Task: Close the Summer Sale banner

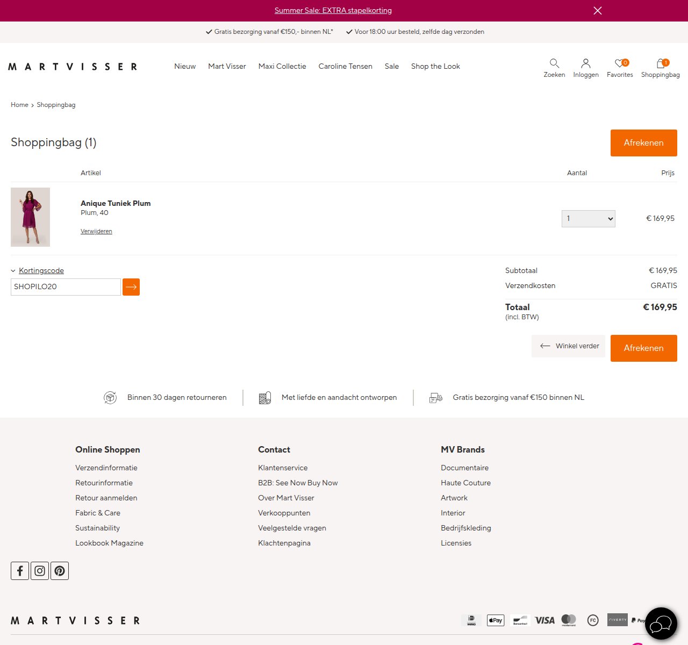Action: [597, 11]
